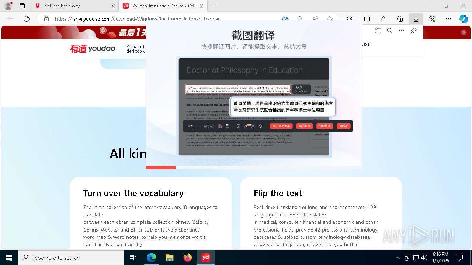Screen dimensions: 472x265
Task: View site information lock icon
Action: tap(46, 19)
